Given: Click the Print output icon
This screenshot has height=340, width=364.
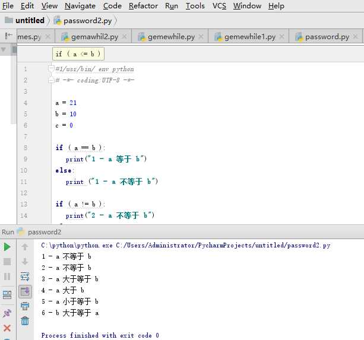Looking at the screenshot, I should (x=25, y=306).
